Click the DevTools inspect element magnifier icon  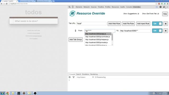(x=69, y=7)
